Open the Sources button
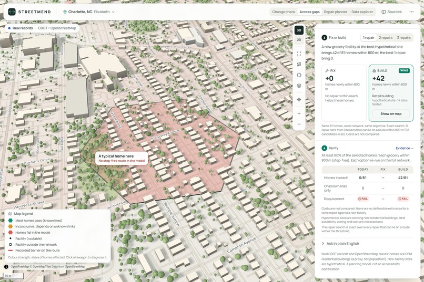This screenshot has height=282, width=424. click(391, 12)
